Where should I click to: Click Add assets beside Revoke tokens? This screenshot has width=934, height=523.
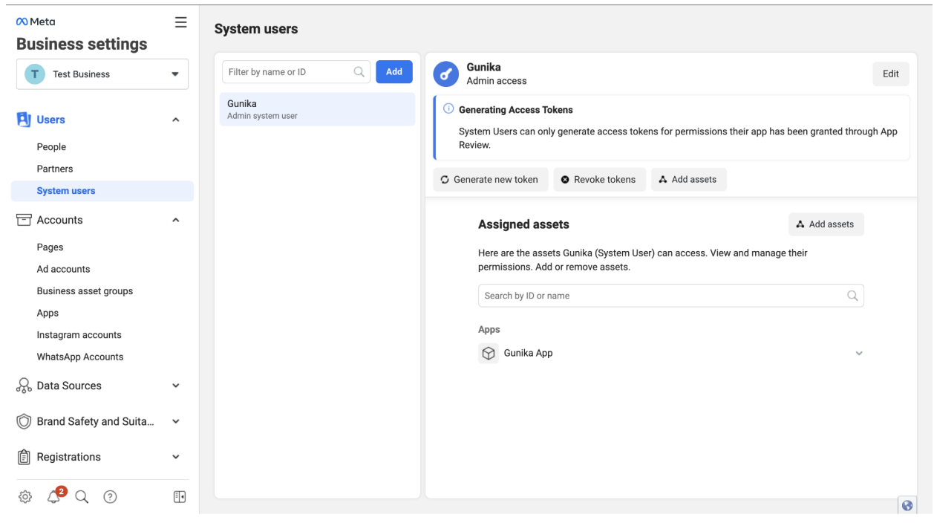688,180
